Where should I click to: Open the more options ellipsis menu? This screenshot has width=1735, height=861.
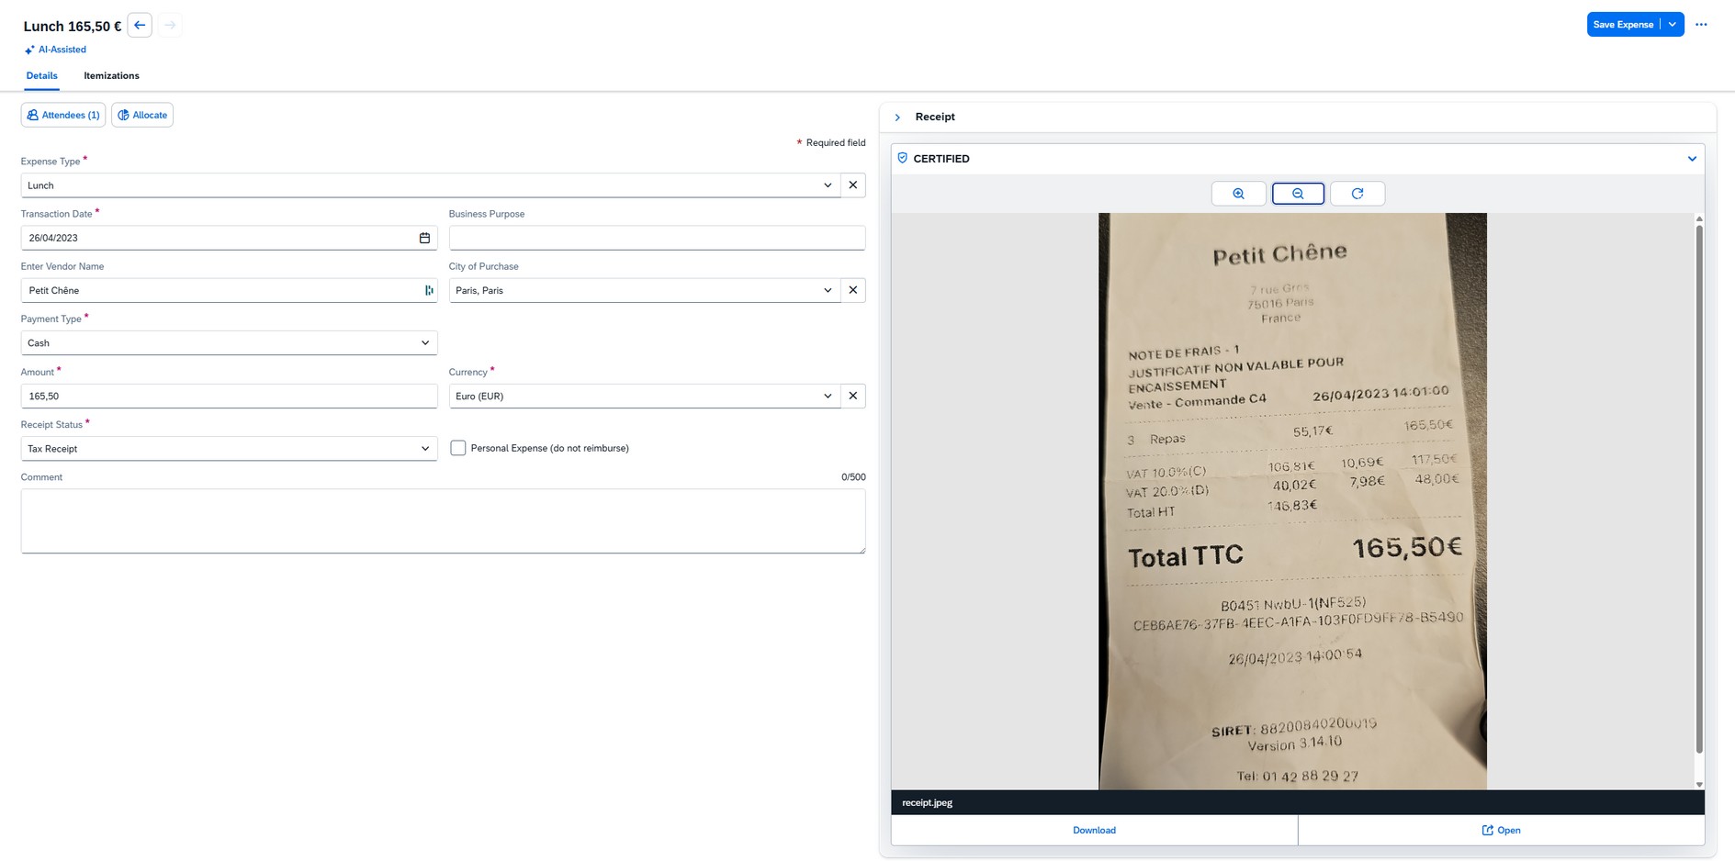pos(1701,25)
